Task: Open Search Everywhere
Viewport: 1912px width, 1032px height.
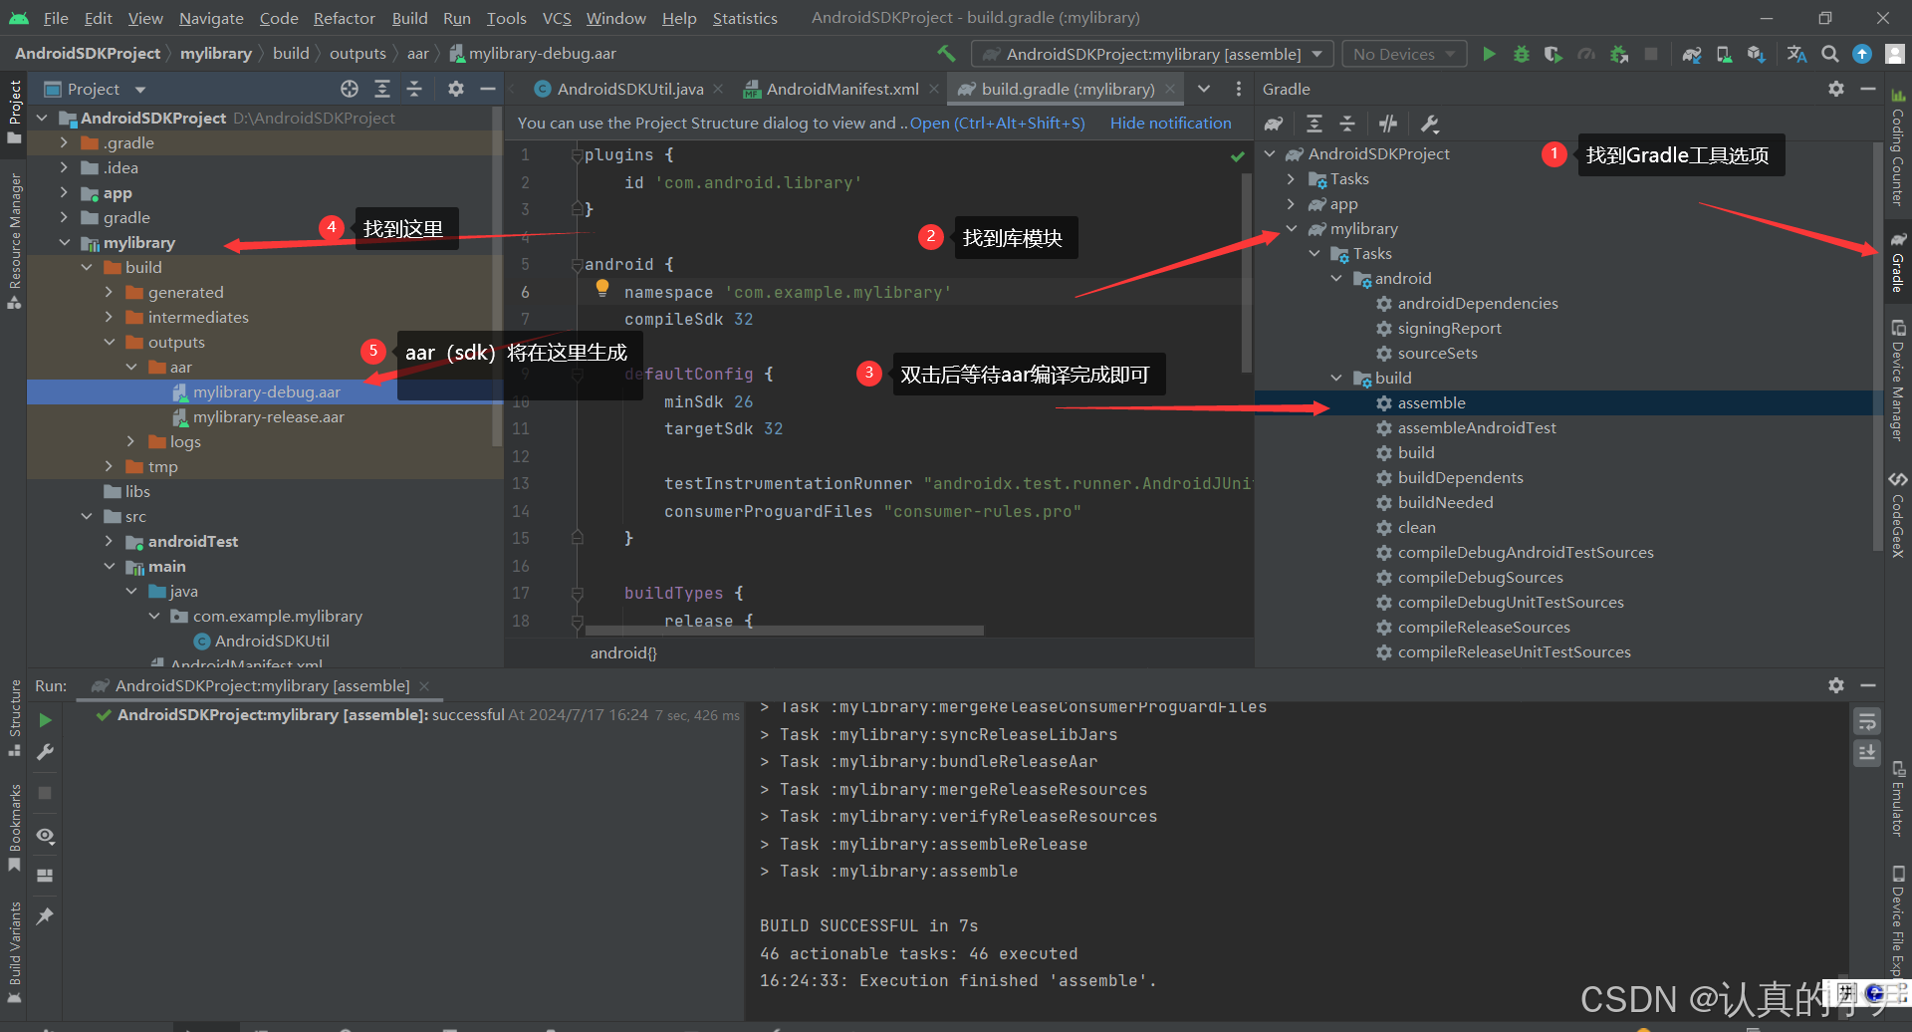Action: tap(1829, 54)
